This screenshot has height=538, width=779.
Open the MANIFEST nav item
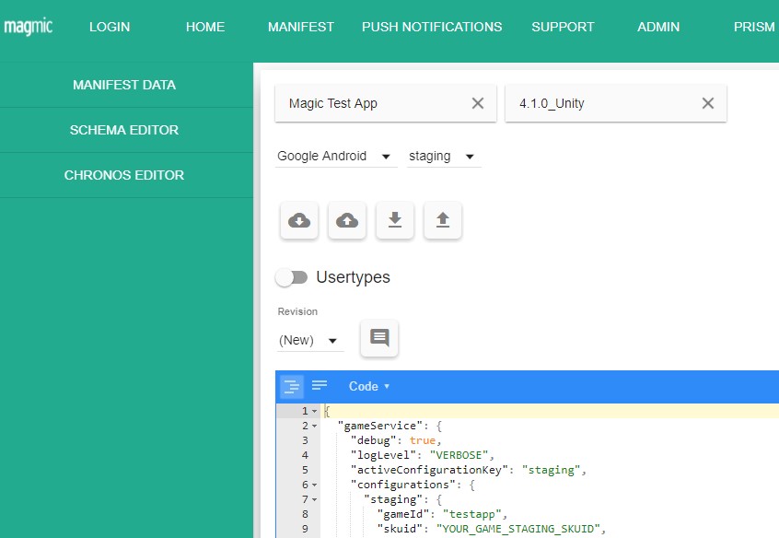click(301, 27)
